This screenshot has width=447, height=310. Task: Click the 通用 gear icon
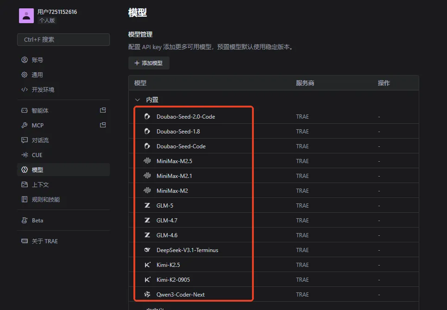(25, 75)
